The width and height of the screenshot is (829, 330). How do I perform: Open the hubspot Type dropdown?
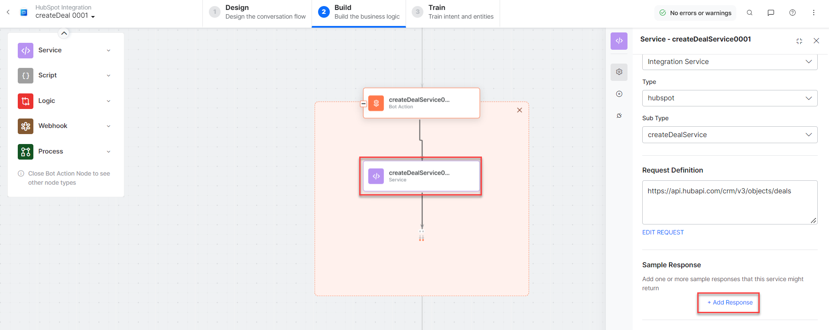coord(729,98)
